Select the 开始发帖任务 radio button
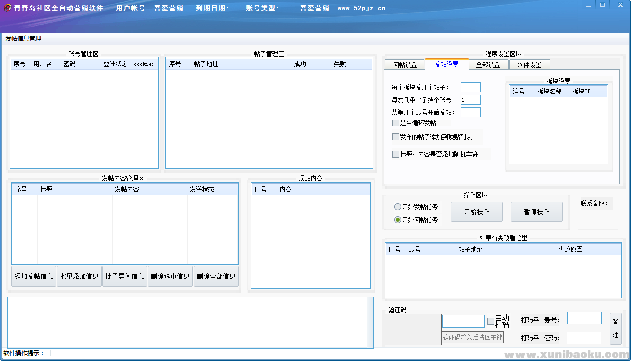631x361 pixels. 398,207
